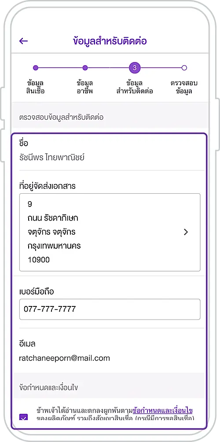220x442 pixels.
Task: Select the first progress step dot
Action: coord(36,68)
